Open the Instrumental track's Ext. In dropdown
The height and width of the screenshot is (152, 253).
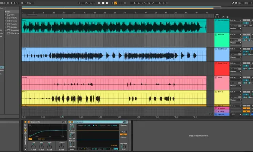[x=236, y=20]
